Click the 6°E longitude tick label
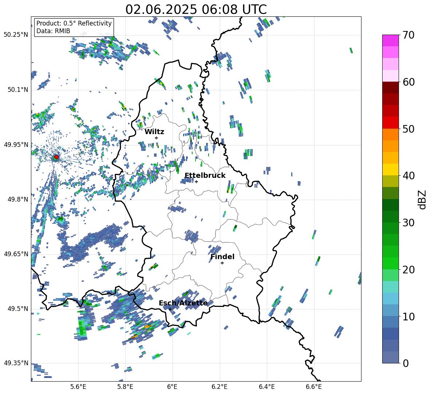Viewport: 431px width, 394px height. click(x=172, y=387)
